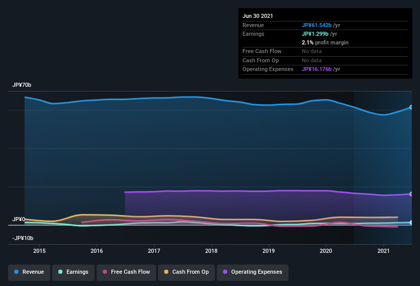The height and width of the screenshot is (286, 420).
Task: Click the 2017 x-axis label
Action: pyautogui.click(x=154, y=251)
